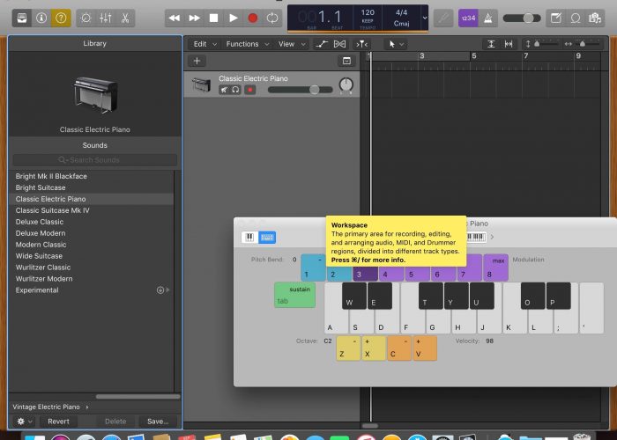Open the Loop Browser button
This screenshot has width=617, height=440.
(576, 18)
